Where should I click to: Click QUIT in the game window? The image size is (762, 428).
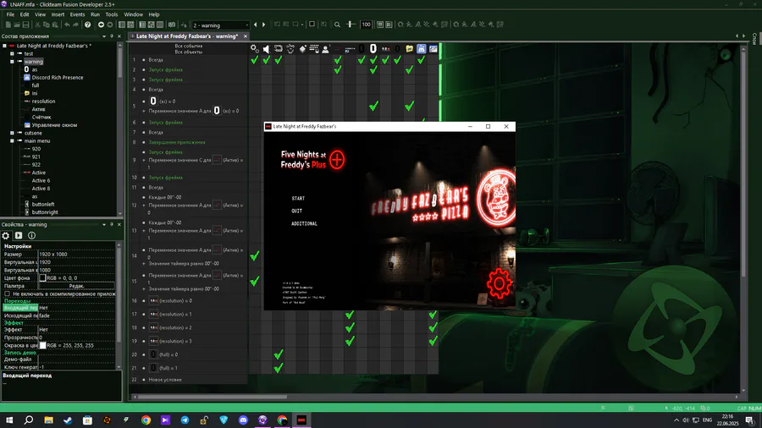pos(296,211)
